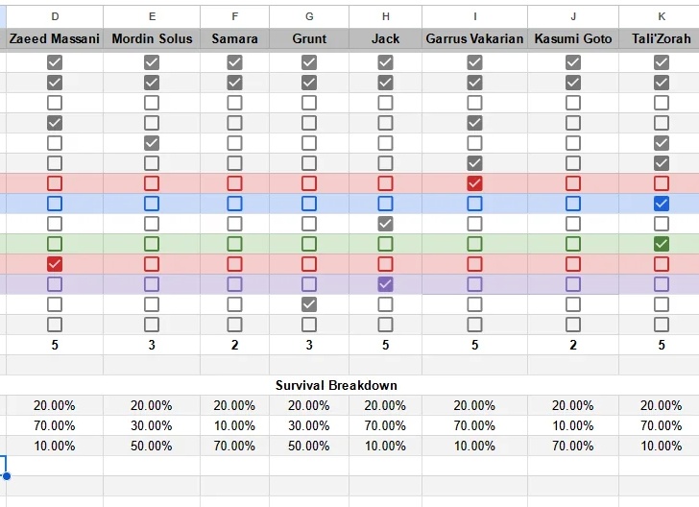Select Grunt's 30.00% cell
The height and width of the screenshot is (507, 699).
point(309,425)
